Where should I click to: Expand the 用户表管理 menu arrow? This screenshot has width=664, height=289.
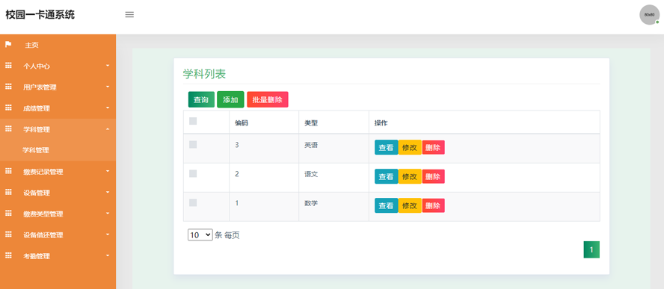(108, 87)
